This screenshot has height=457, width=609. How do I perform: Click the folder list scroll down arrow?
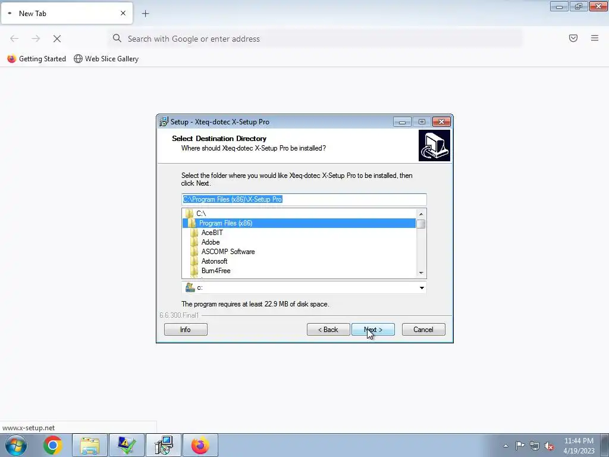pos(421,273)
